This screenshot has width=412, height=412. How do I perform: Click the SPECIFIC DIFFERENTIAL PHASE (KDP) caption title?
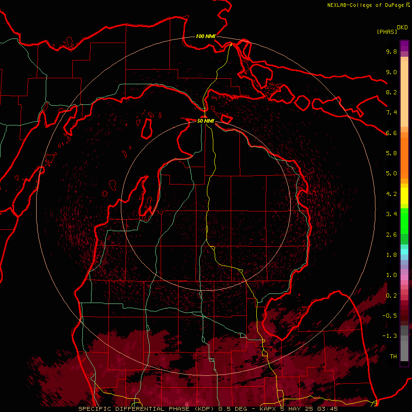tap(146, 409)
